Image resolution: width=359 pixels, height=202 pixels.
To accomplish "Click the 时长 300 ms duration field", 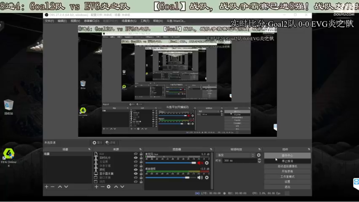I will [240, 161].
